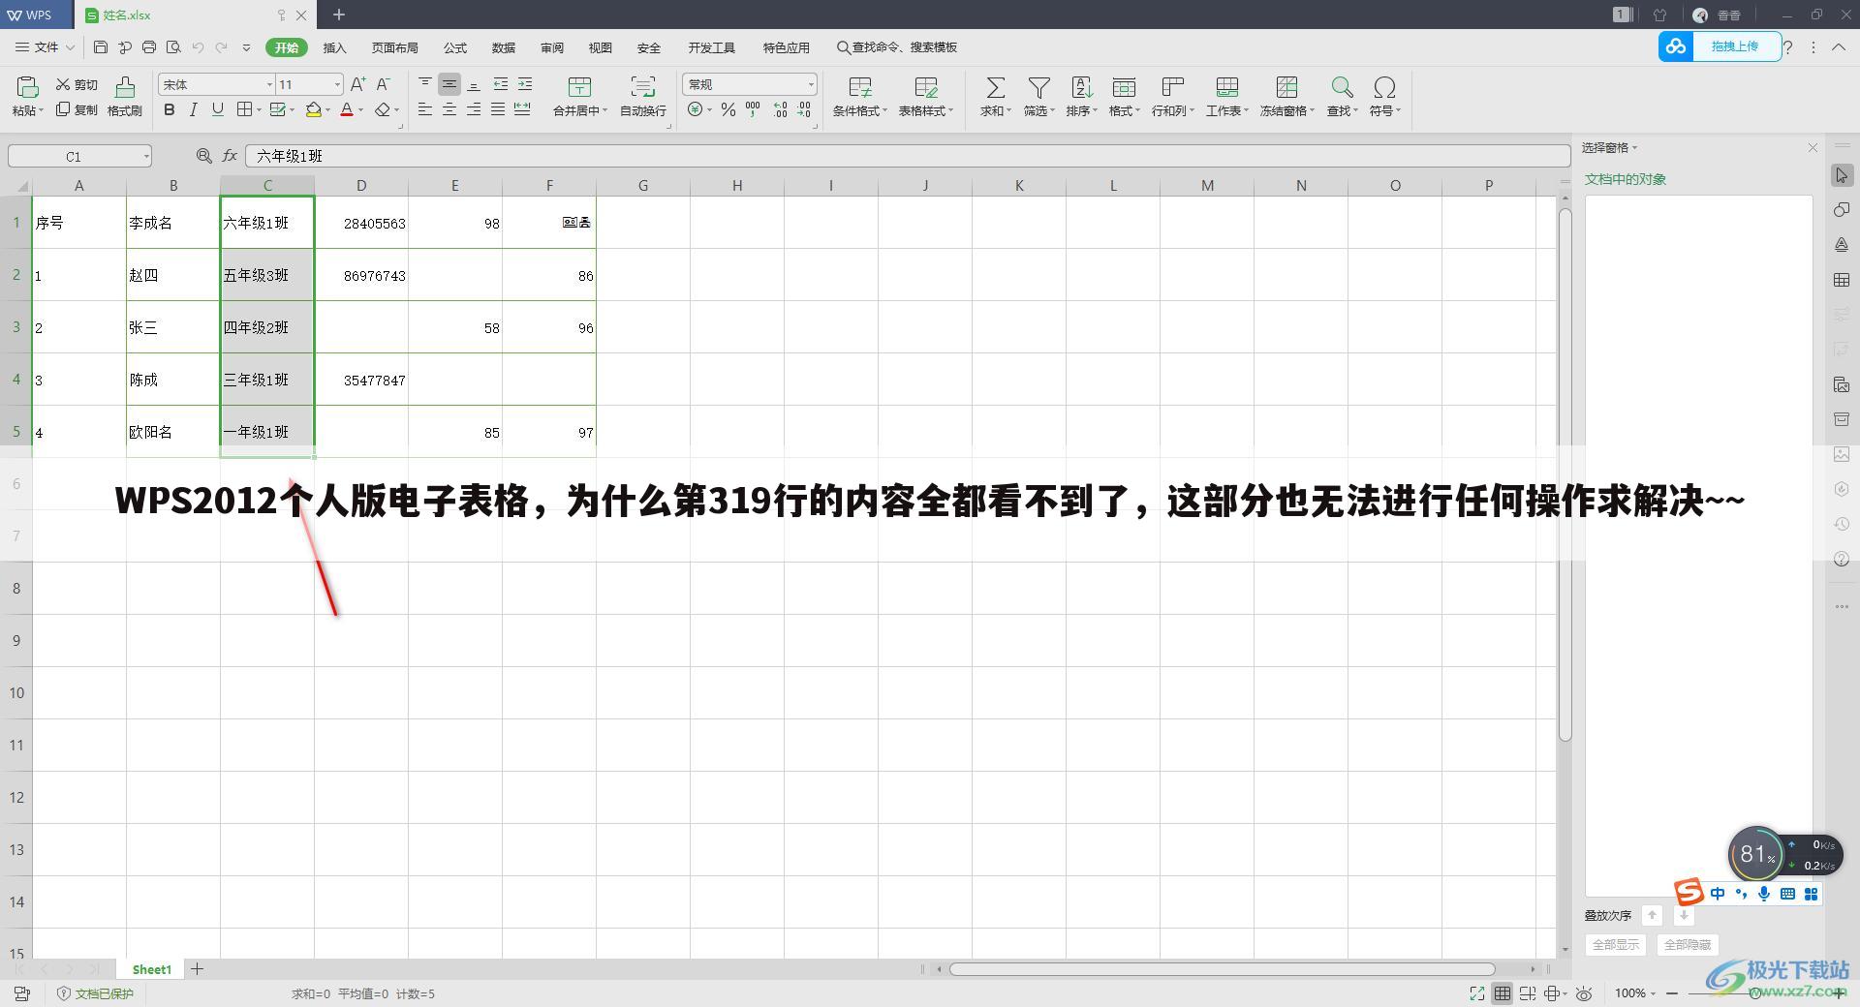1860x1007 pixels.
Task: Click 文档已保护 in the status bar
Action: 96,993
